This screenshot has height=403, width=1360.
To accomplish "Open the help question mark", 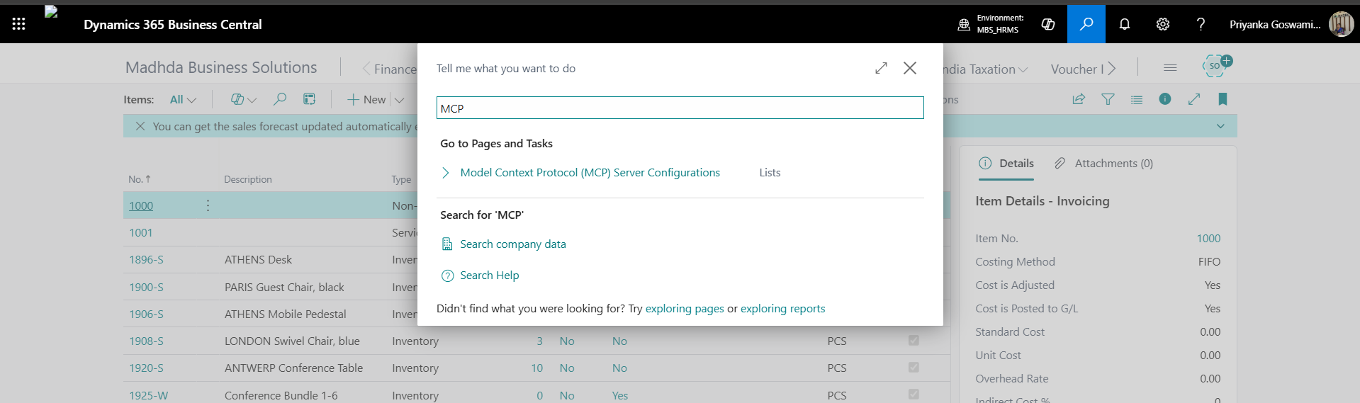I will (1201, 24).
